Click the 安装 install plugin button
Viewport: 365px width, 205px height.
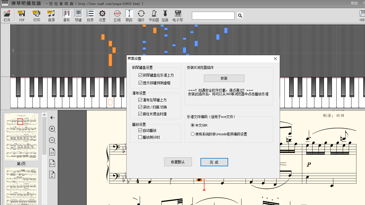224,78
